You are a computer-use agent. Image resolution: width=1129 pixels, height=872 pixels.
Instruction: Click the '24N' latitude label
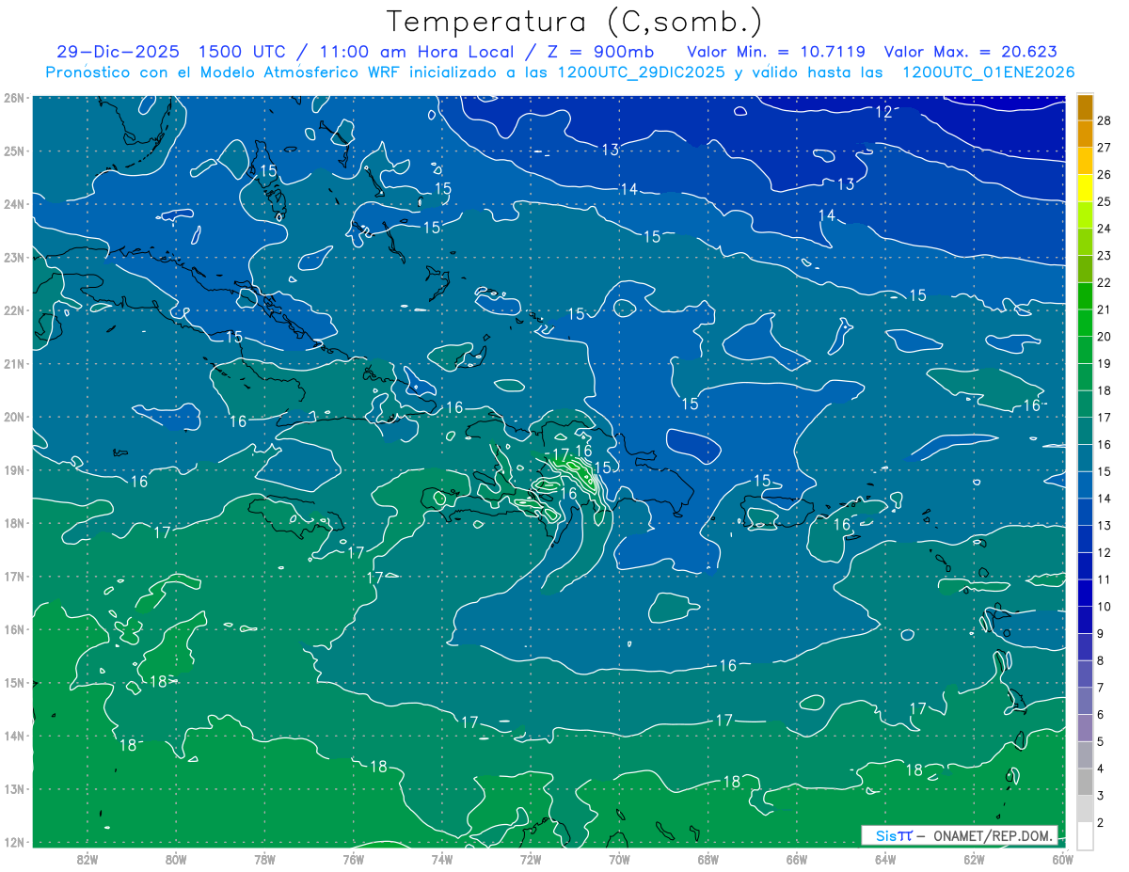14,204
